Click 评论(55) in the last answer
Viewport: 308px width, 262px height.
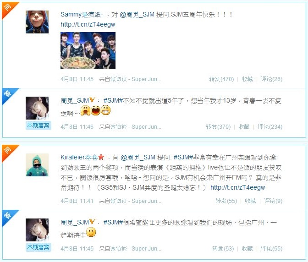(271, 249)
